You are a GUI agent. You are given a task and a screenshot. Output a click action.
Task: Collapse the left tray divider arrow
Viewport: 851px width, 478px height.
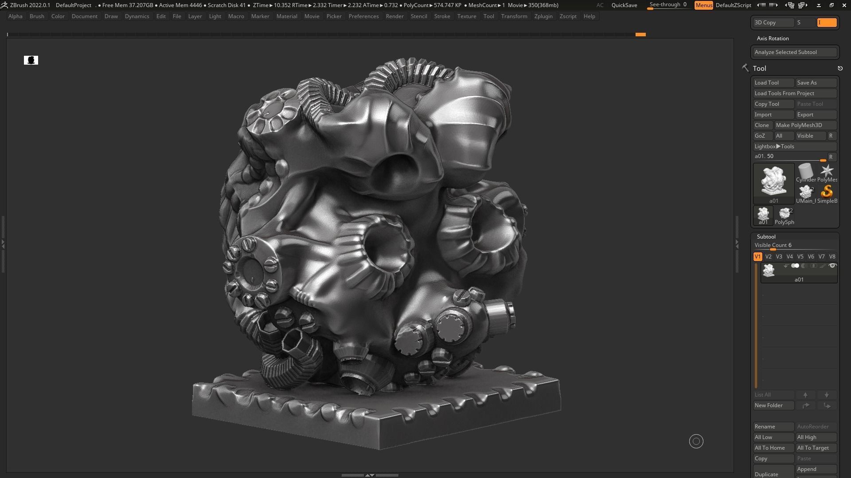click(x=3, y=243)
